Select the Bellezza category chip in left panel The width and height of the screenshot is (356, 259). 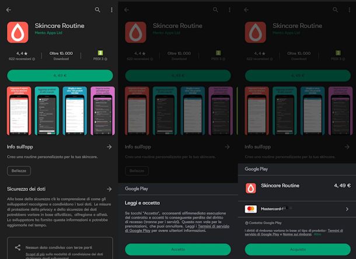point(19,171)
